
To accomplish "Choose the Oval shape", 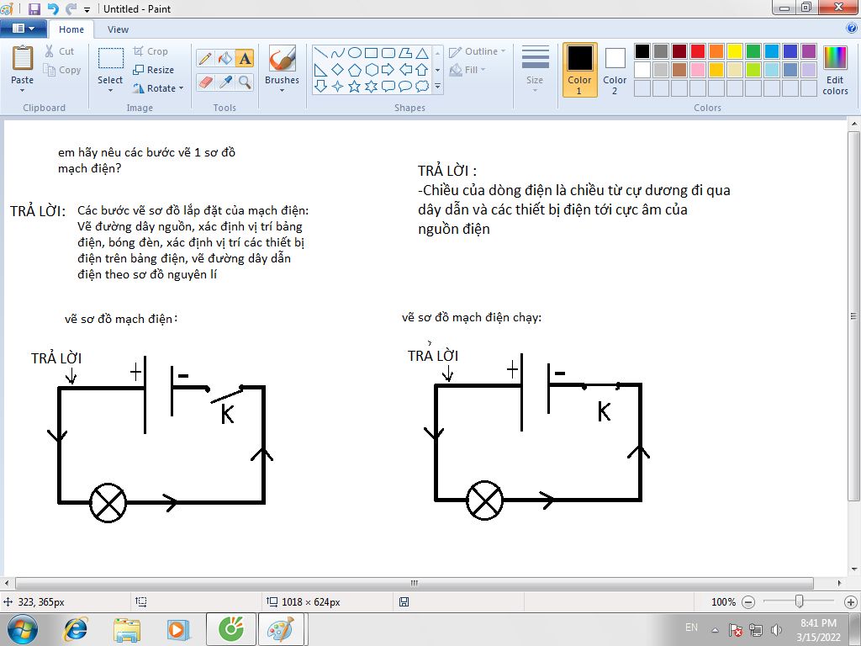I will point(355,53).
